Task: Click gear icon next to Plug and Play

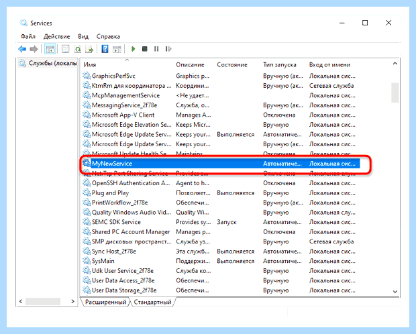Action: click(87, 193)
